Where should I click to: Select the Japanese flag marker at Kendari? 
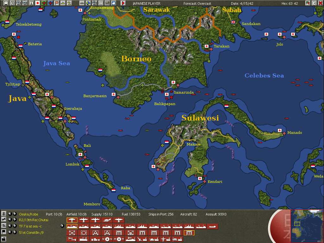pyautogui.click(x=200, y=178)
